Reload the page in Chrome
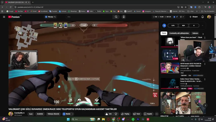The width and height of the screenshot is (216, 122). pos(10,7)
